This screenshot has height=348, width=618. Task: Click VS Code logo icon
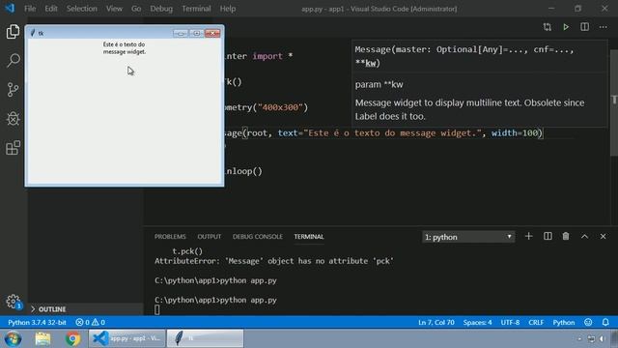pyautogui.click(x=10, y=8)
